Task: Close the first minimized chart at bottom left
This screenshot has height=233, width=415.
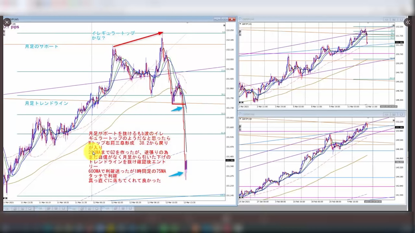Action: coord(30,209)
